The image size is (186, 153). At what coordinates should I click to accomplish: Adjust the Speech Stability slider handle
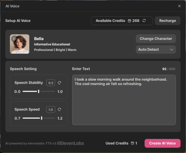39,91
